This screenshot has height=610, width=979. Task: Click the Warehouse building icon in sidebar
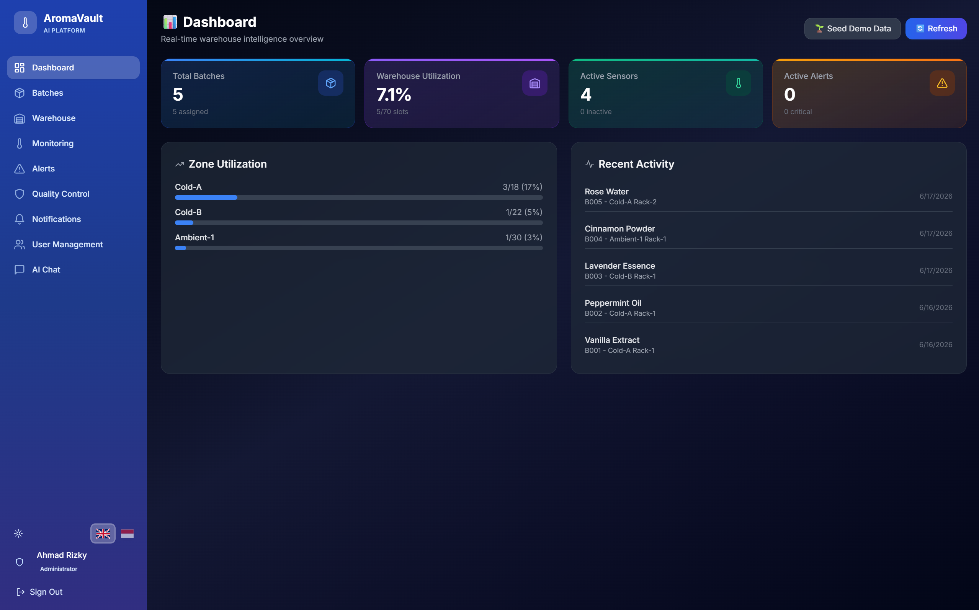(20, 118)
